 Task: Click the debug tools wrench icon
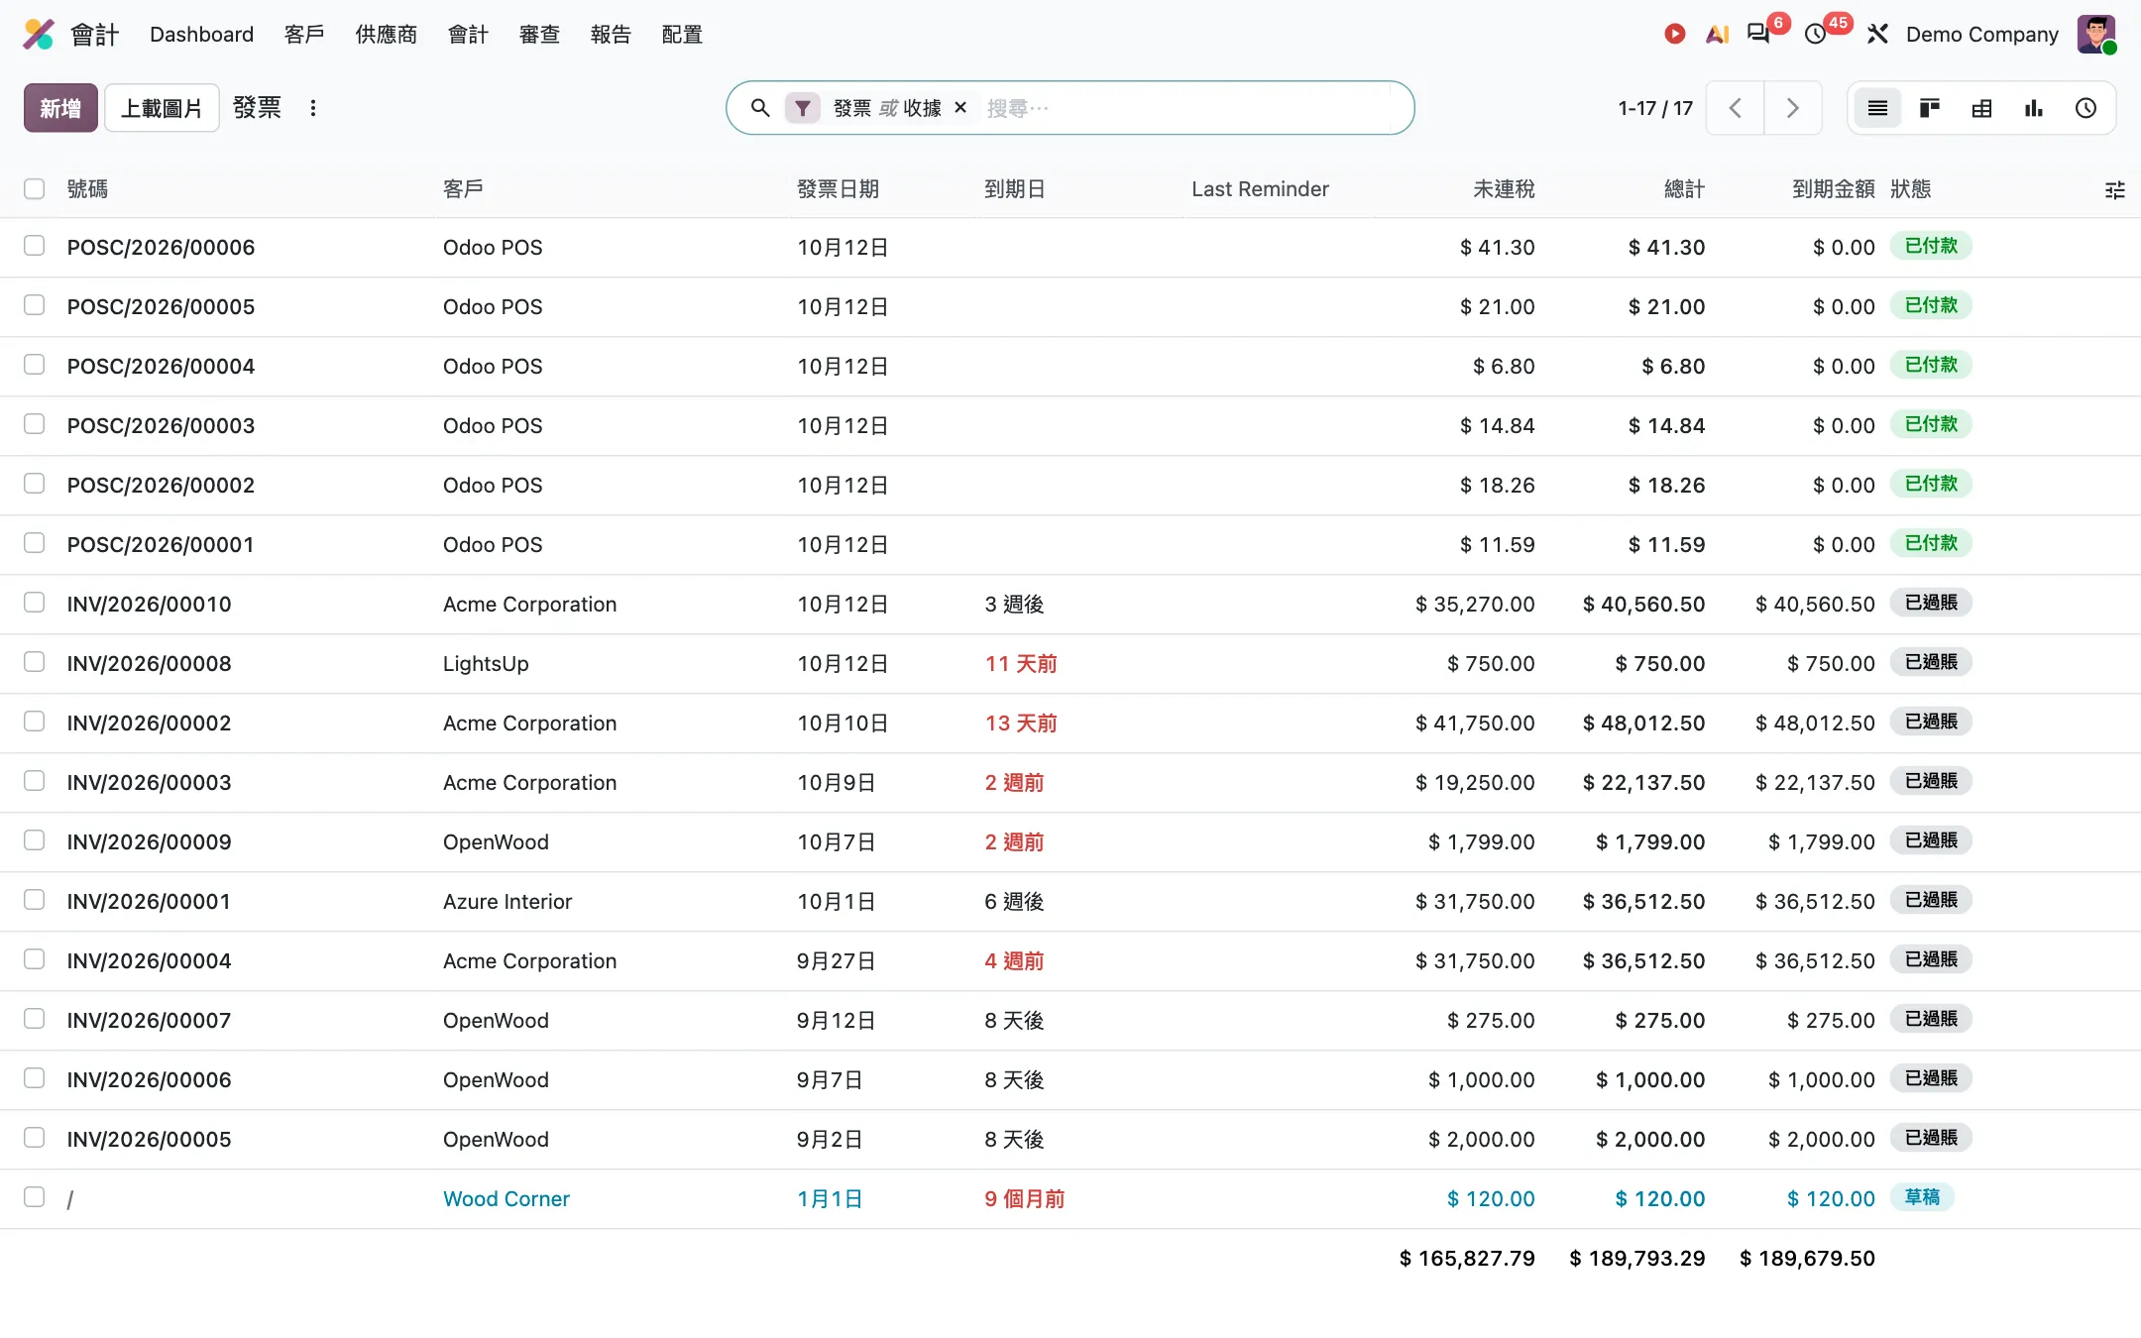1877,35
